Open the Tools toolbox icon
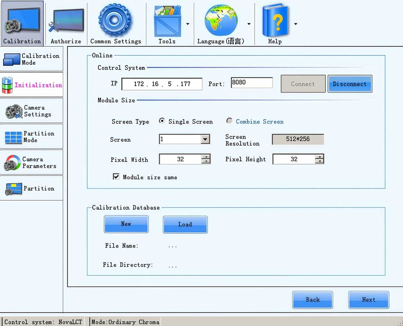 pos(167,21)
